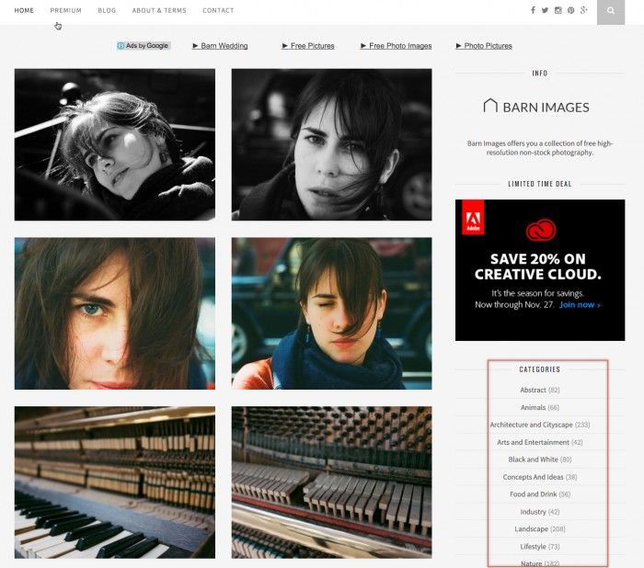Image resolution: width=644 pixels, height=568 pixels.
Task: Open color close-up photo with blue eye
Action: (115, 313)
